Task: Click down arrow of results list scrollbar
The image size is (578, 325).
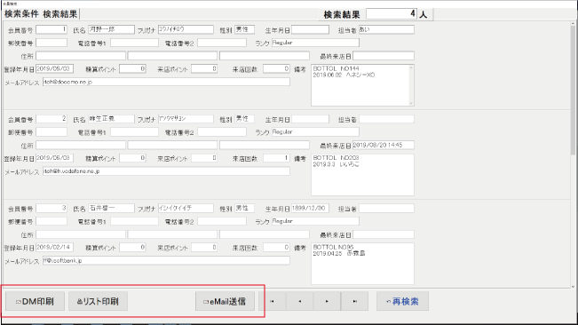Action: [573, 286]
